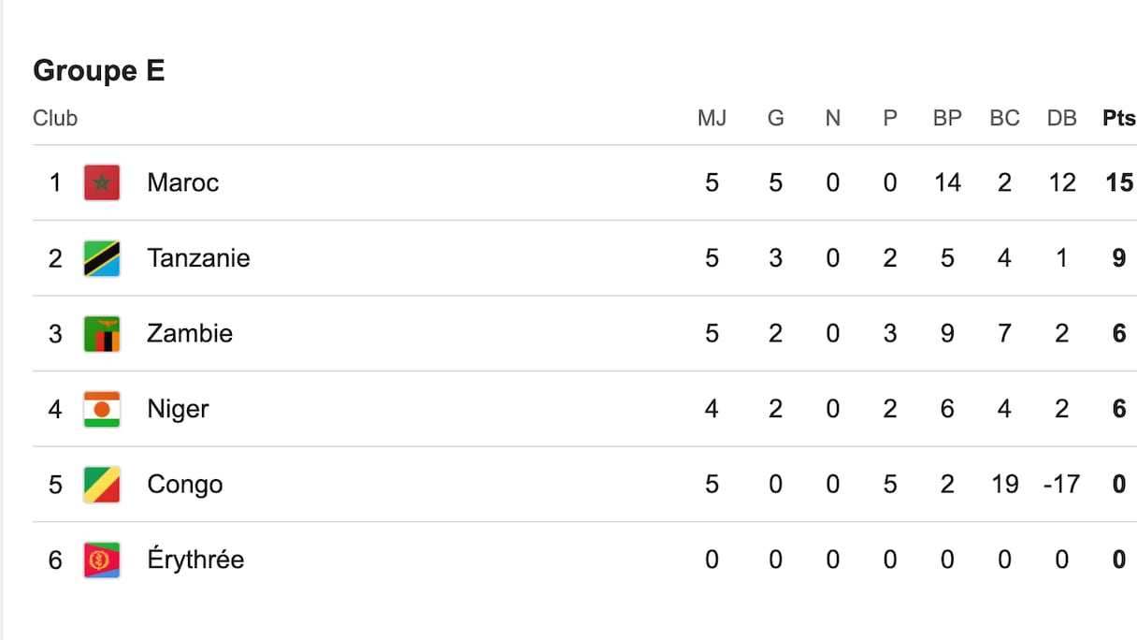
Task: Click the Morocco flag icon
Action: 102,182
